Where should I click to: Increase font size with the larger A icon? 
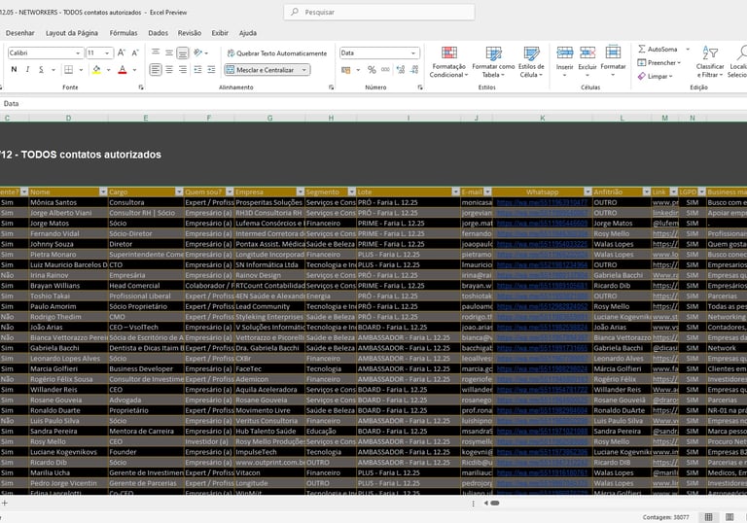[121, 52]
